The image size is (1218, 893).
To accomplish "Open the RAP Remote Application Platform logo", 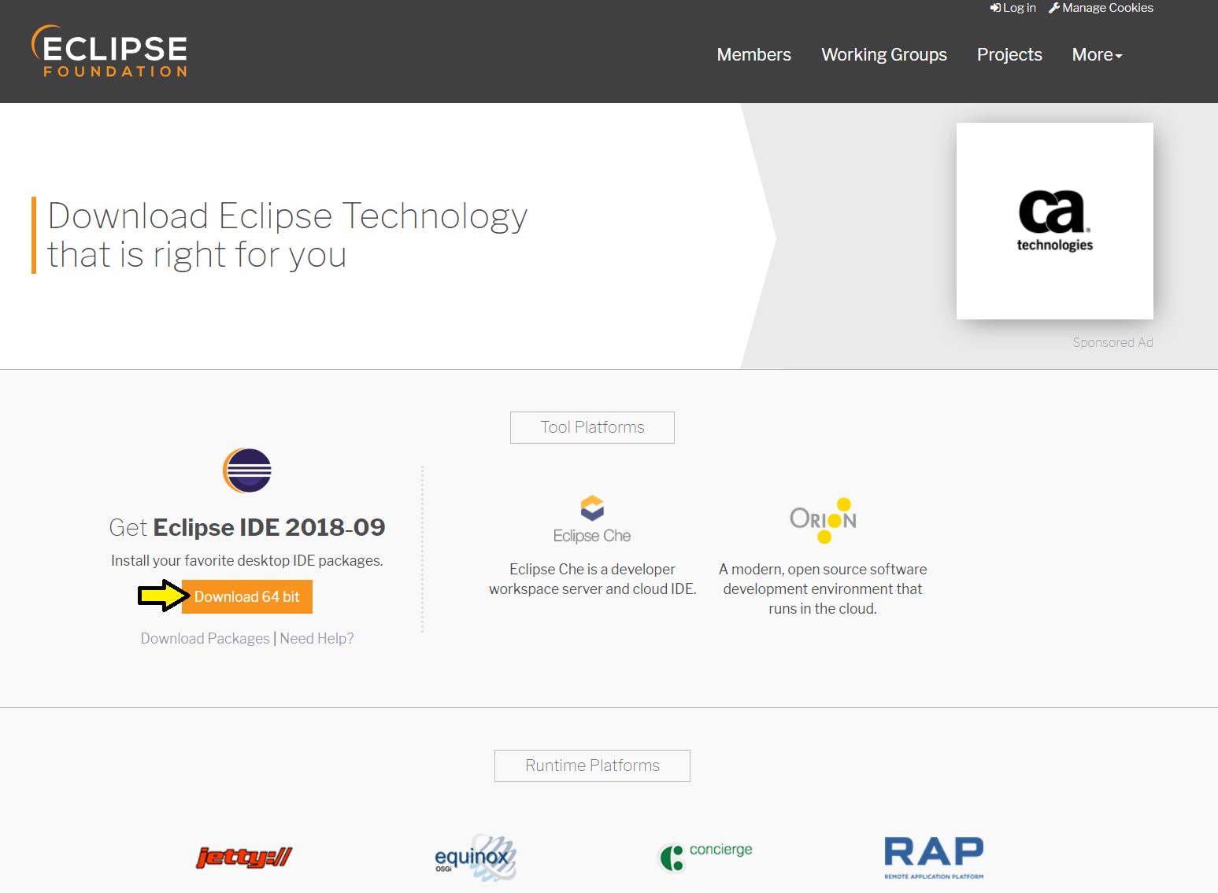I will [934, 858].
